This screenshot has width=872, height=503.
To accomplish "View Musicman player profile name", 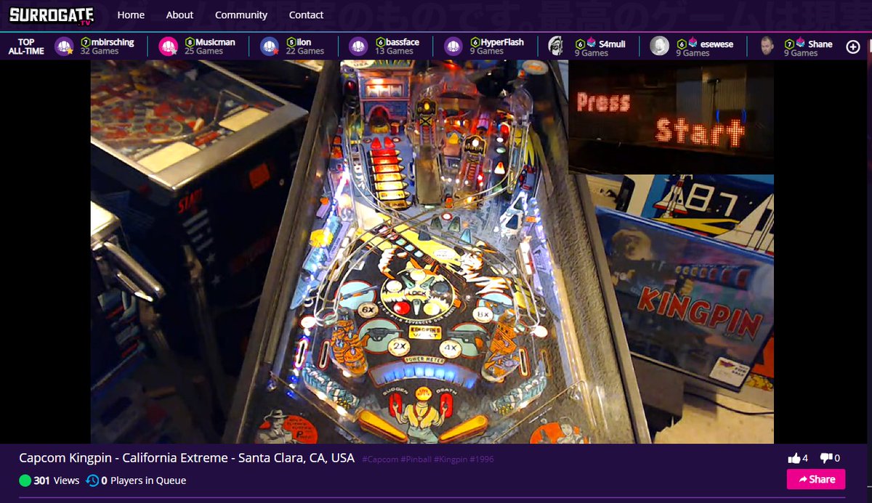I will (x=215, y=42).
